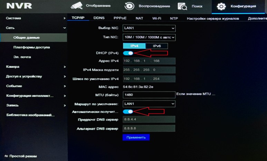Expand the Запись sidebar section
Screen dimensions: 267x161
(x=34, y=105)
